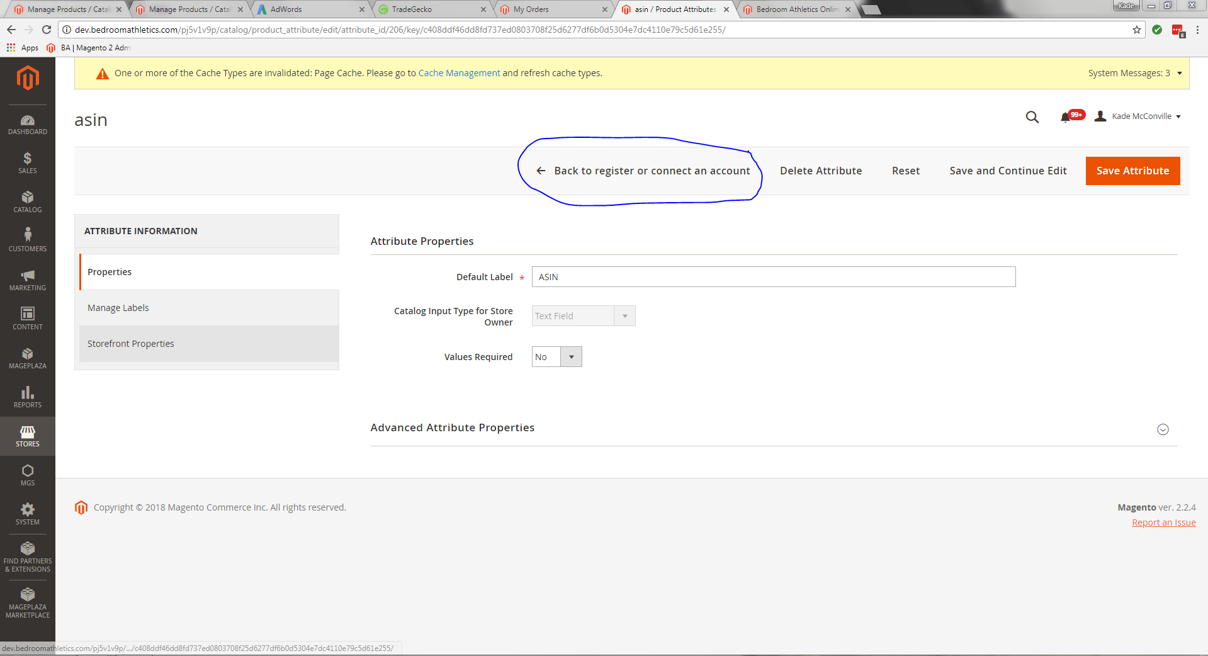Screen dimensions: 1208x656
Task: Click the Save Attribute button
Action: click(1132, 171)
